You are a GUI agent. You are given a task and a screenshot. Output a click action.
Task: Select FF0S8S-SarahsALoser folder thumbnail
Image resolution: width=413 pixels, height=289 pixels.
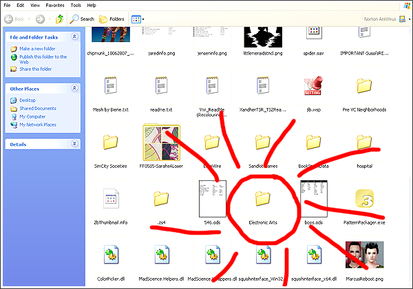162,142
